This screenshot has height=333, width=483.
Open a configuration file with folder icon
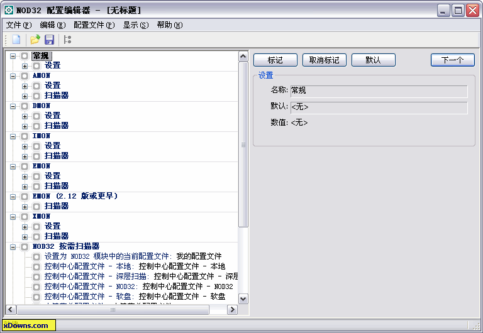[35, 40]
